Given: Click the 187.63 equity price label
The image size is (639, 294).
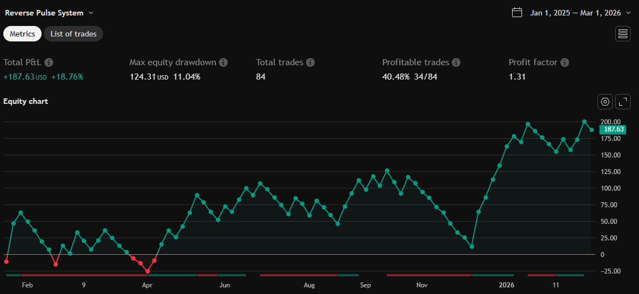Looking at the screenshot, I should coord(614,129).
